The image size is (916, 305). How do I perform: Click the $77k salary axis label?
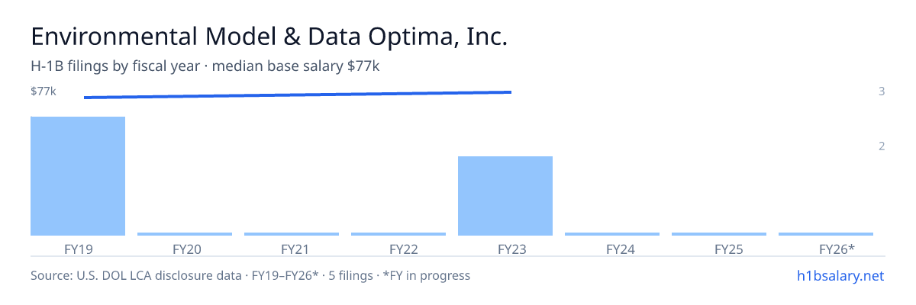44,91
